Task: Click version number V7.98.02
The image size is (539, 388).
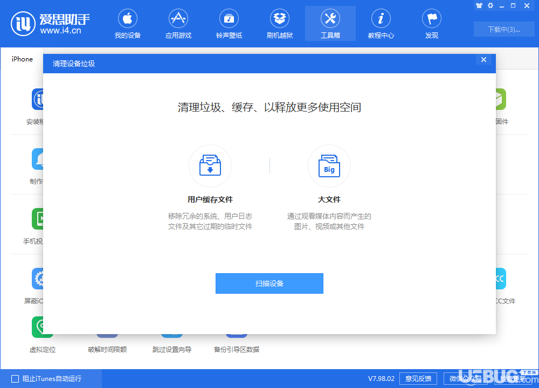Action: pyautogui.click(x=381, y=379)
